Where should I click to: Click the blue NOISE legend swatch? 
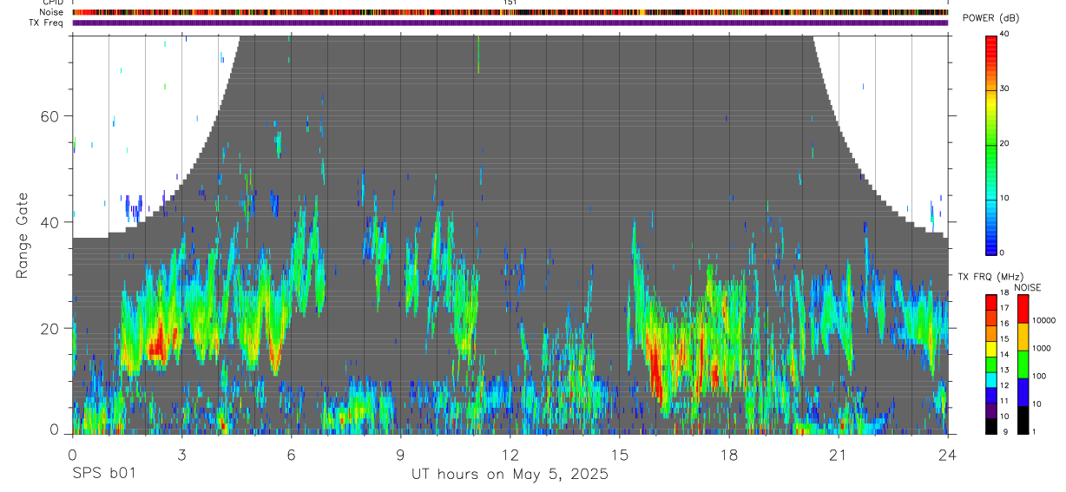[x=1023, y=391]
